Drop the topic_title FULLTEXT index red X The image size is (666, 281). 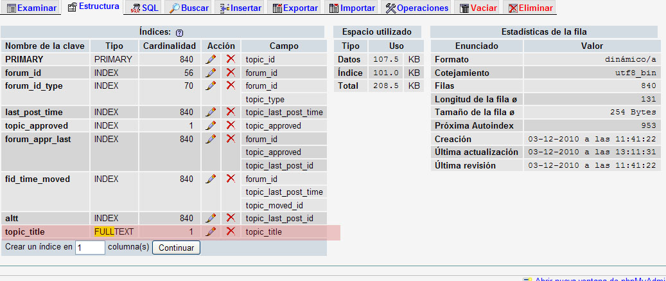pos(231,231)
